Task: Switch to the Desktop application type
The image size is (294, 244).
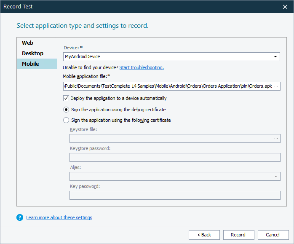Action: click(x=33, y=54)
